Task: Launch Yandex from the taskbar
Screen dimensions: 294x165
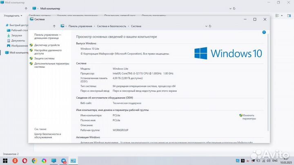Action: pyautogui.click(x=15, y=161)
